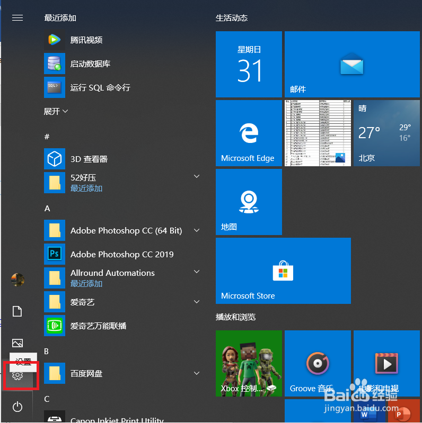Open the Word tile
This screenshot has height=423, width=422.
(x=370, y=411)
